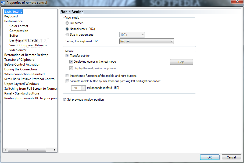Select the Full screen radio button
Image resolution: width=244 pixels, height=163 pixels.
[x=67, y=23]
